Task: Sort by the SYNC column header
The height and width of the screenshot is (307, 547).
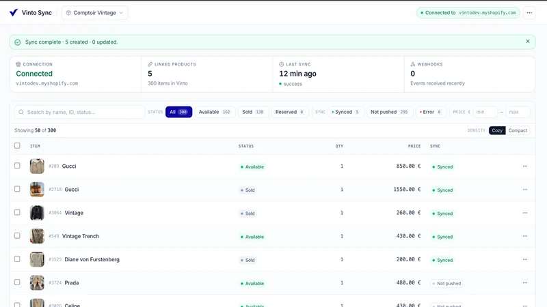Action: pyautogui.click(x=435, y=146)
